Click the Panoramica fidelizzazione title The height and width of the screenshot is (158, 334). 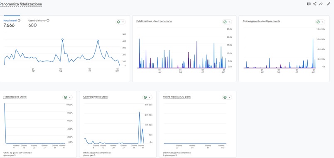[21, 4]
